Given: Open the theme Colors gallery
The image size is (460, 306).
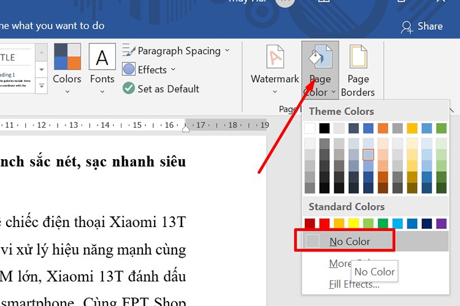Looking at the screenshot, I should tap(67, 69).
